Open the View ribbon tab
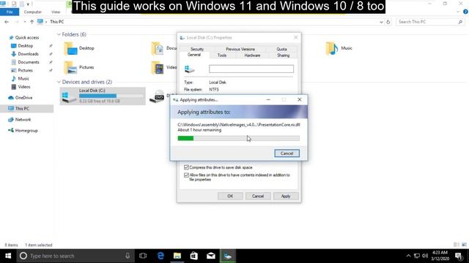Viewport: 469px width, 263px height. 56,12
